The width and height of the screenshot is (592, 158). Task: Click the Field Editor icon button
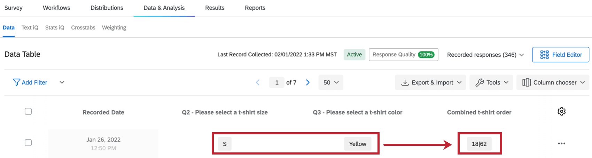(x=544, y=55)
